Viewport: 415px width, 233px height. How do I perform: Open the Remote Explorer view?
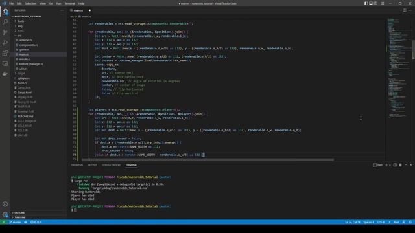point(5,63)
